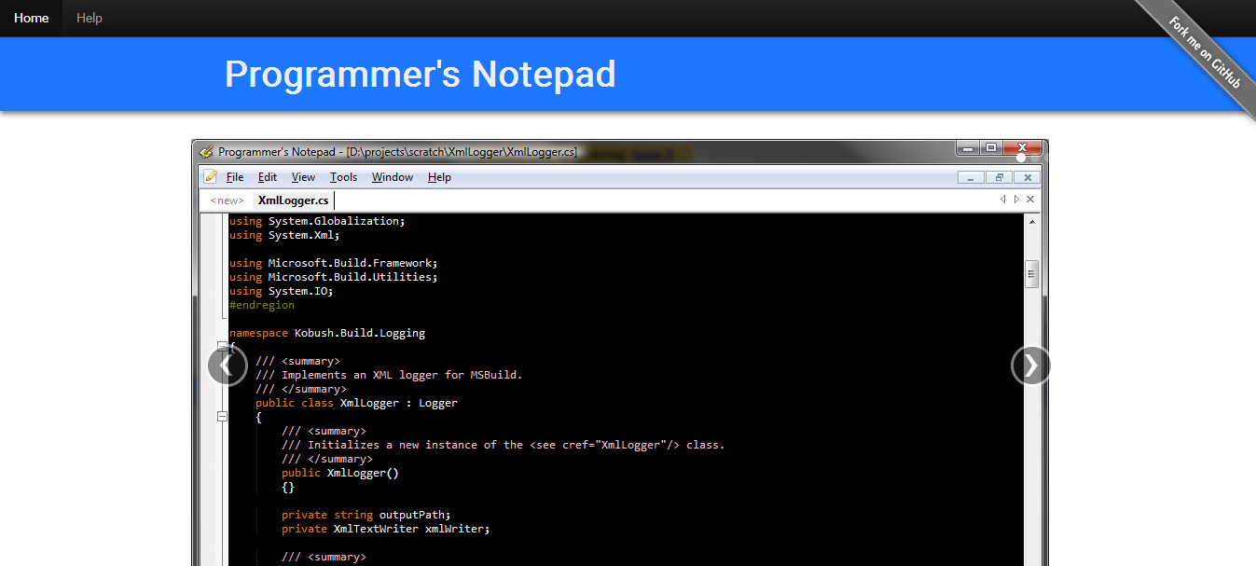The image size is (1256, 566).
Task: Collapse the namespace fold marker
Action: click(x=222, y=347)
